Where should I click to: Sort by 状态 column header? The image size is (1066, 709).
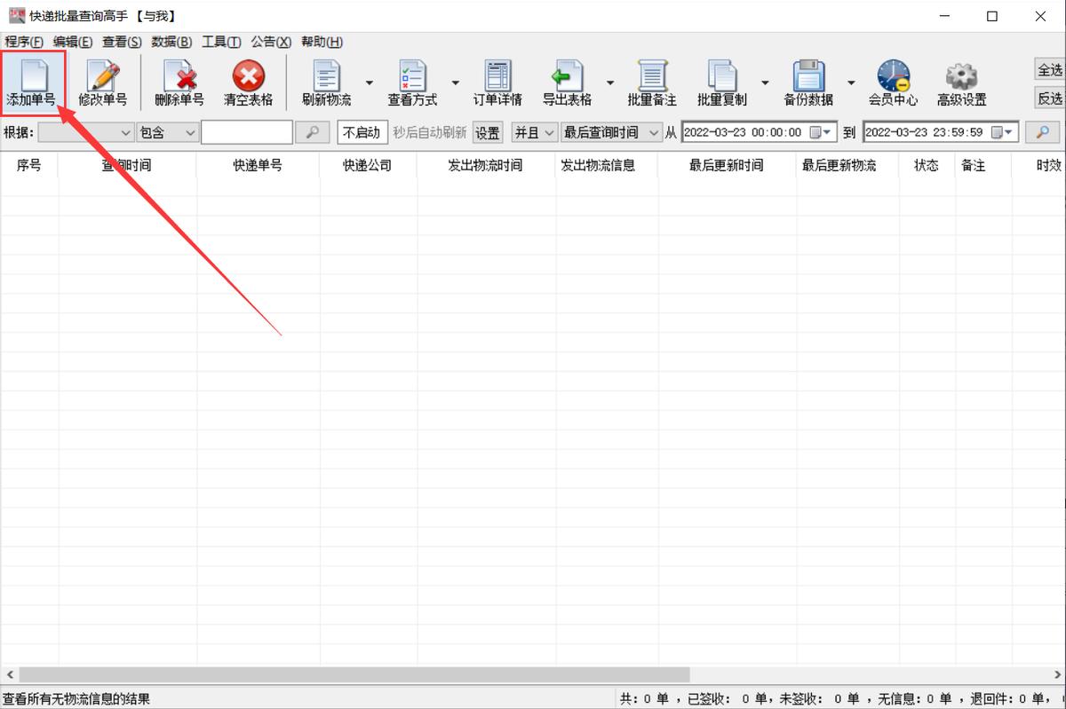pos(927,165)
